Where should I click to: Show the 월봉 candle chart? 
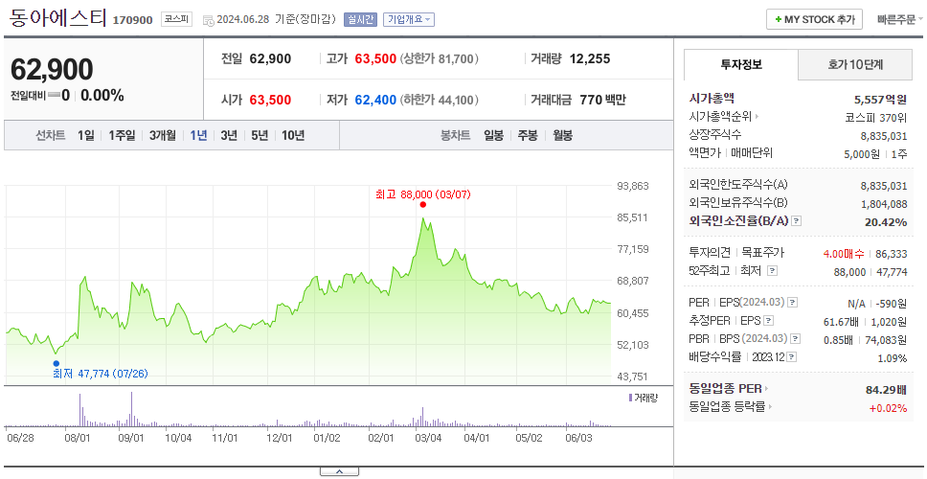563,135
